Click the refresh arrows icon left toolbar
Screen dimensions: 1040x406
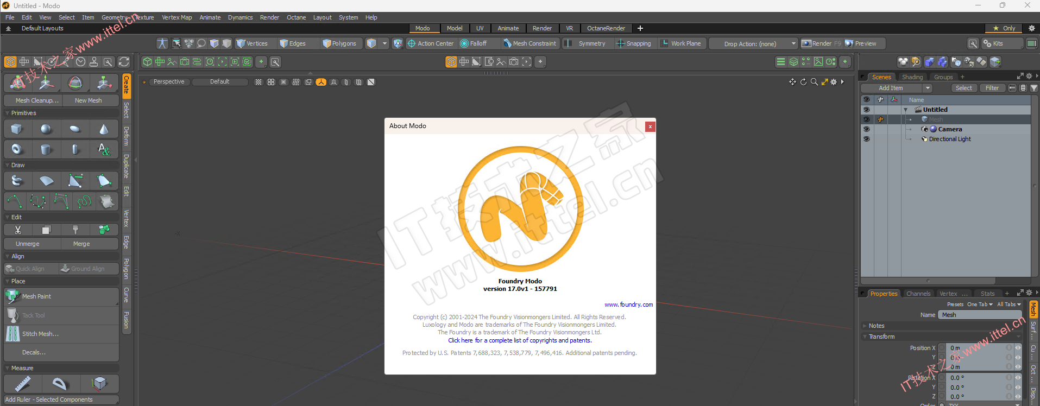coord(124,62)
